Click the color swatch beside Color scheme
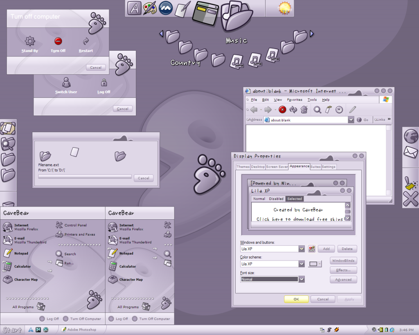419x335 pixels. coord(315,264)
